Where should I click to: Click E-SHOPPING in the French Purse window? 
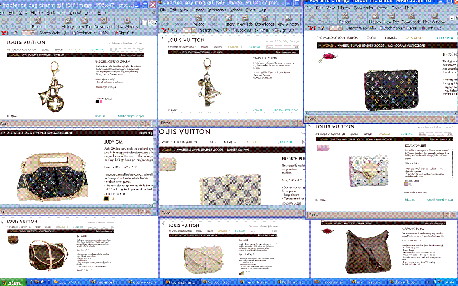(284, 142)
